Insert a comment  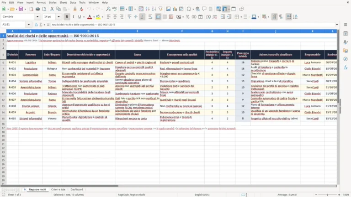204,9
